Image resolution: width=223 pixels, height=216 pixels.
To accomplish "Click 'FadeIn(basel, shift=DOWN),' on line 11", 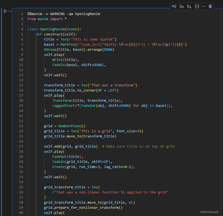I will click(x=79, y=65).
